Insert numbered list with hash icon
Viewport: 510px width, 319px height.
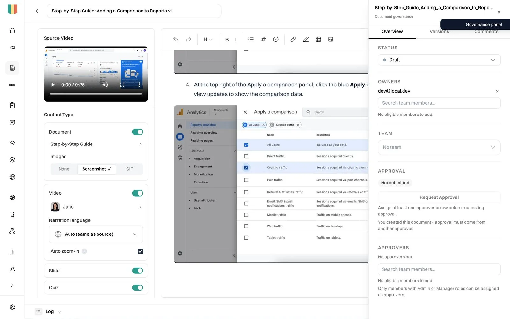click(x=263, y=39)
